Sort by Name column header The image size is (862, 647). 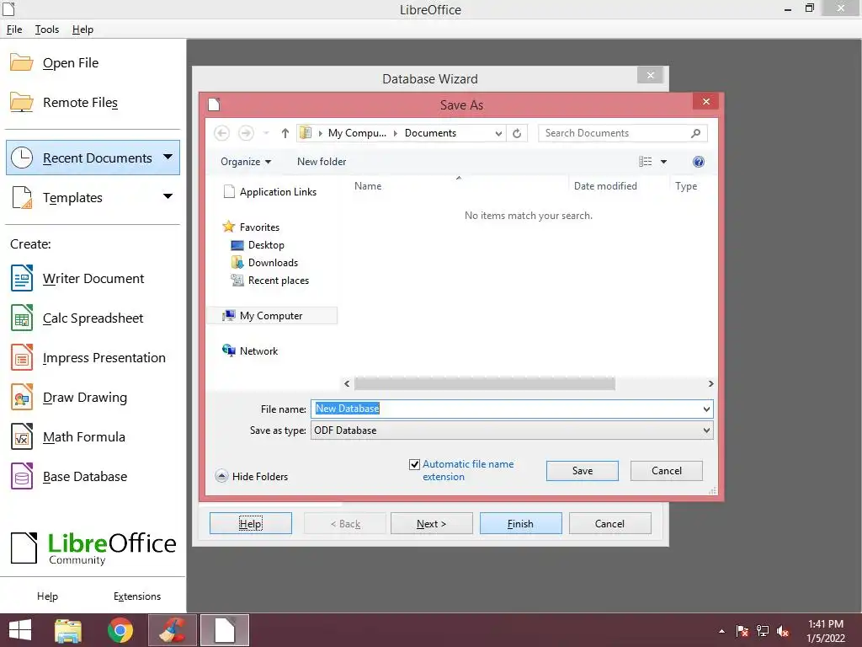pyautogui.click(x=368, y=186)
